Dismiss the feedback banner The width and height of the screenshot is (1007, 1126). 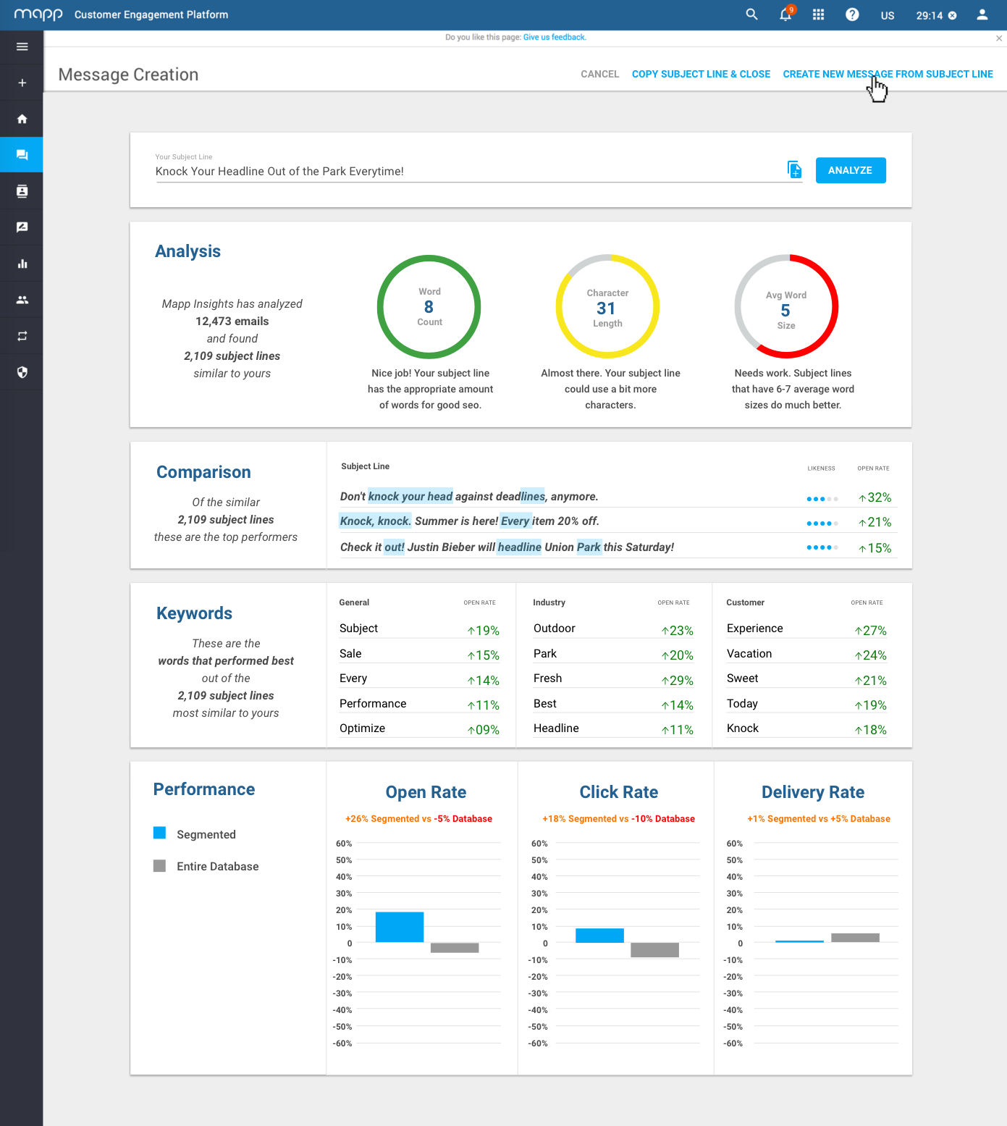(x=999, y=38)
